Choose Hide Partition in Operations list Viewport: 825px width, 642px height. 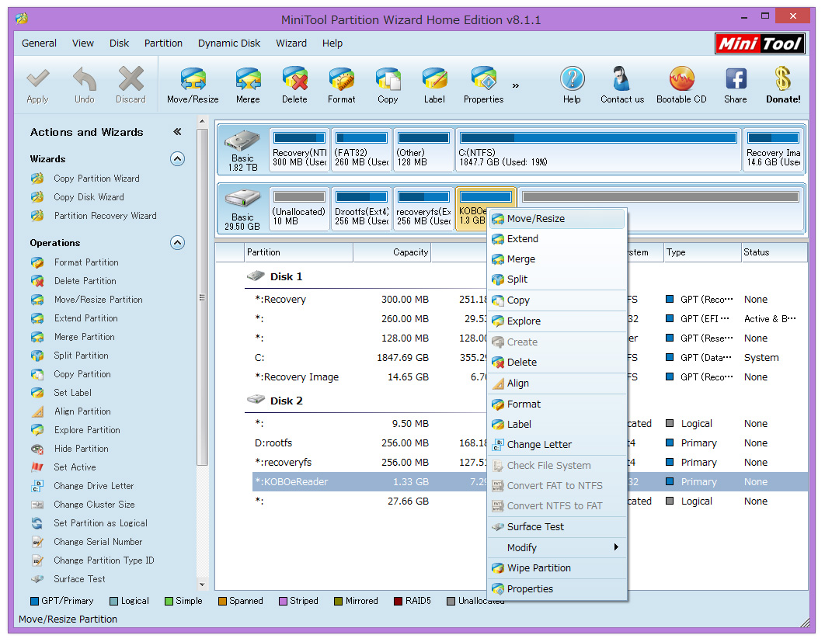pyautogui.click(x=81, y=449)
